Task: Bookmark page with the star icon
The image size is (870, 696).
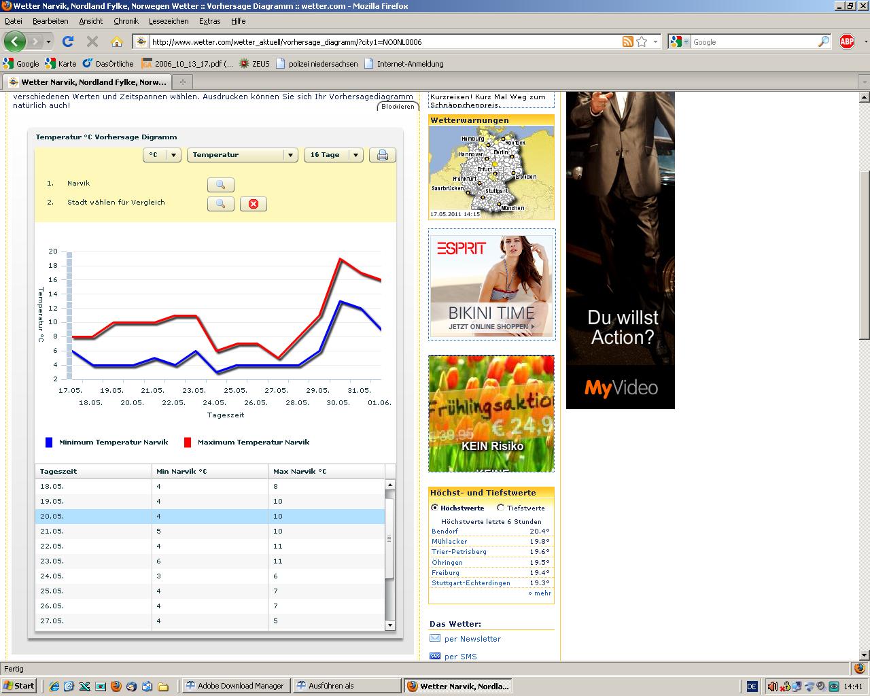Action: (x=642, y=42)
